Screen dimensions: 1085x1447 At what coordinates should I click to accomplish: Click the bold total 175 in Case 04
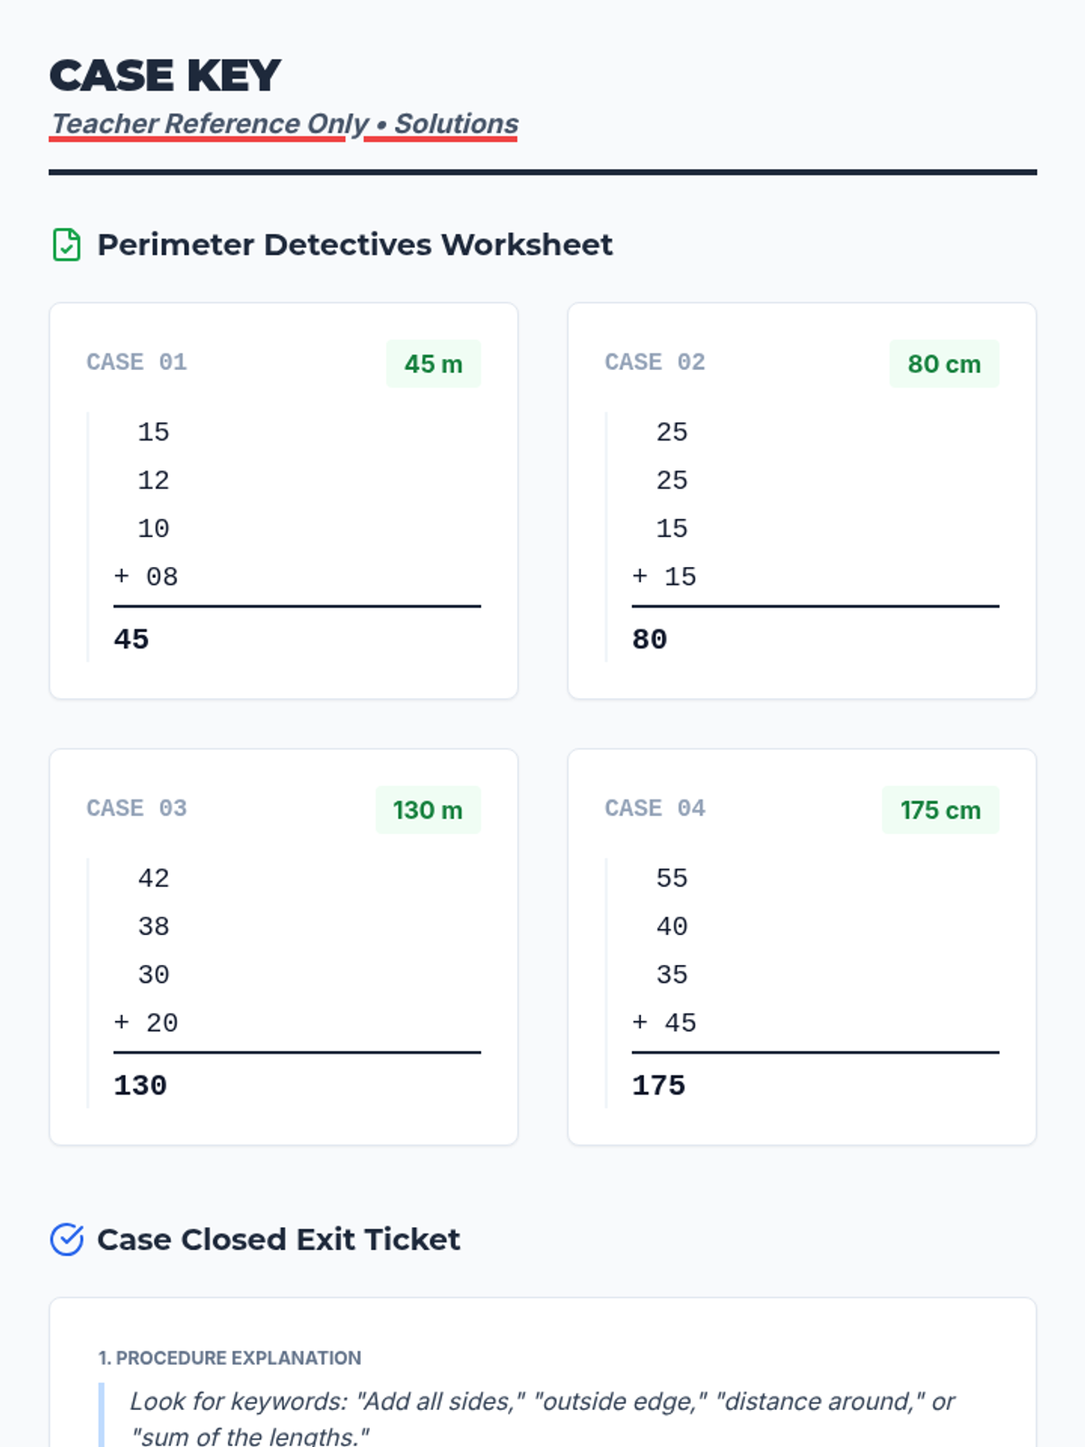(x=658, y=1085)
